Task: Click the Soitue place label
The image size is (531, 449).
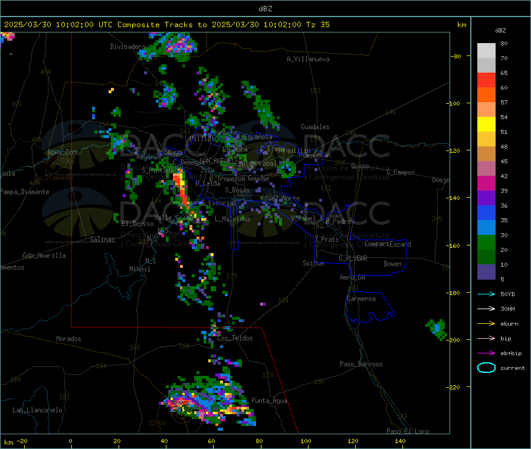Action: point(313,263)
